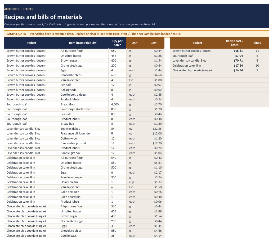Select the 'Baking soda' item cell
The image size is (273, 242).
[x=83, y=90]
